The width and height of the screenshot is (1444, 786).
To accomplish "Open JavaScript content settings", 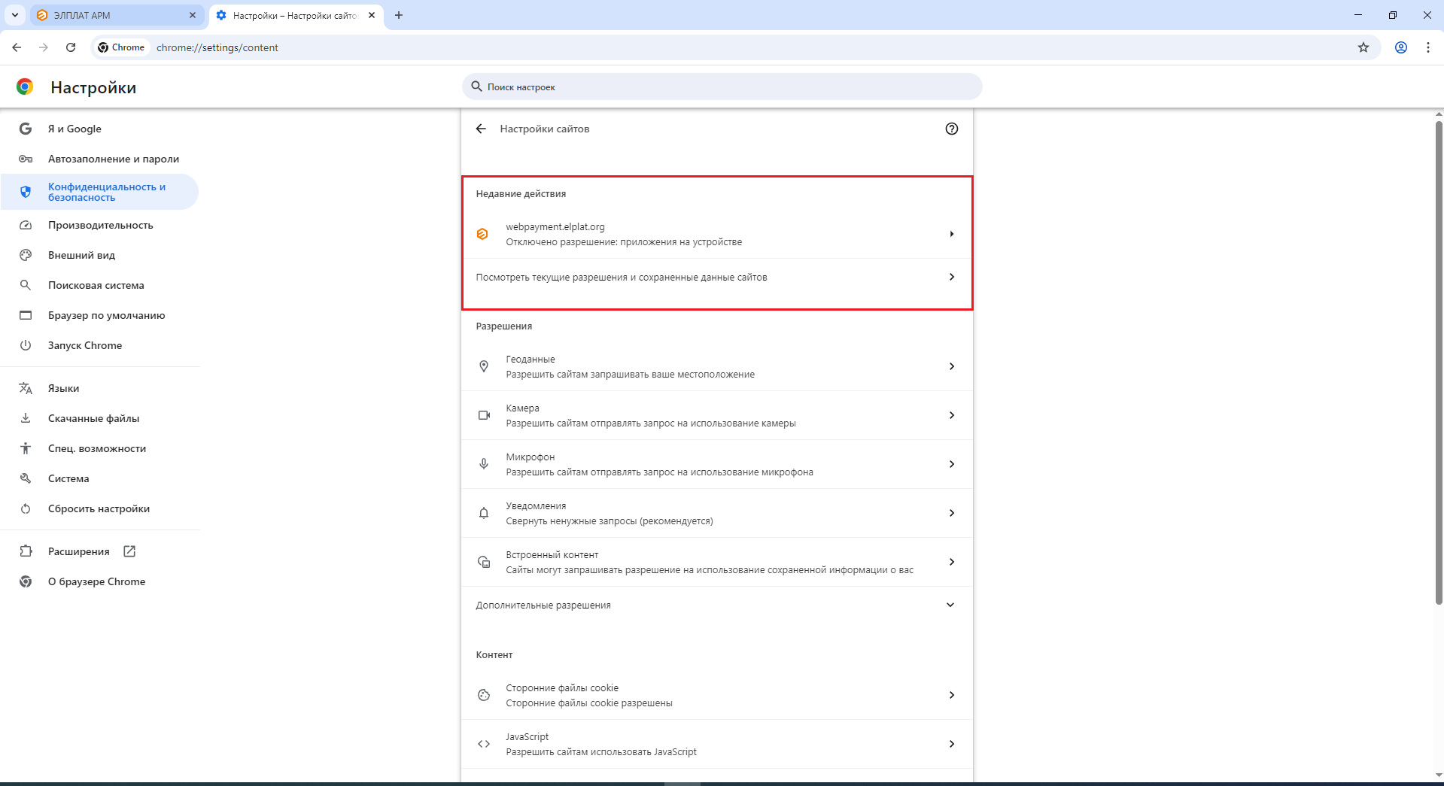I will pos(717,744).
